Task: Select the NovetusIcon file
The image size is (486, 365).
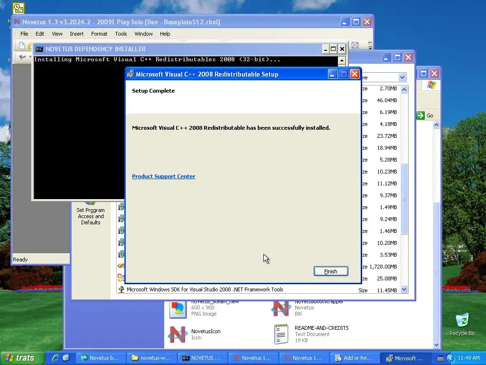Action: 195,334
